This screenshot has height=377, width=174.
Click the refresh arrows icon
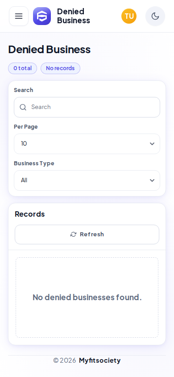(73, 235)
